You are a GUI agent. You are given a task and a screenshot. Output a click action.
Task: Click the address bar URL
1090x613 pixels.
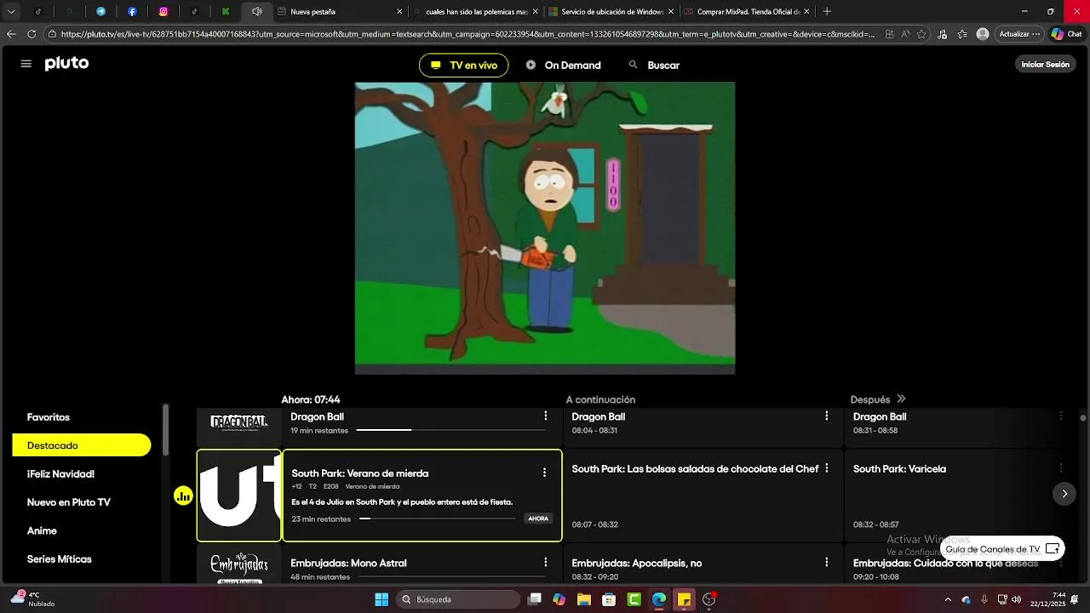pos(467,34)
